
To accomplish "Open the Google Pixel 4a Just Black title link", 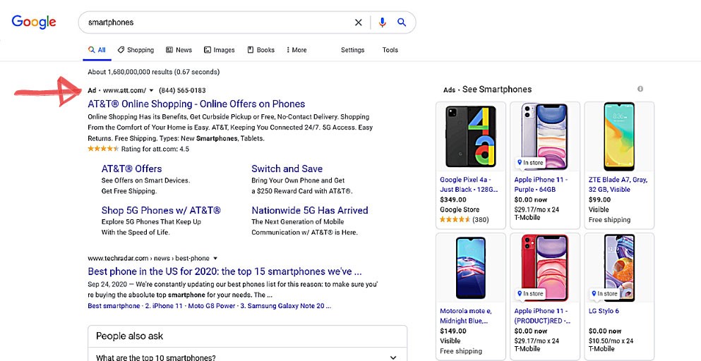I will pos(469,185).
